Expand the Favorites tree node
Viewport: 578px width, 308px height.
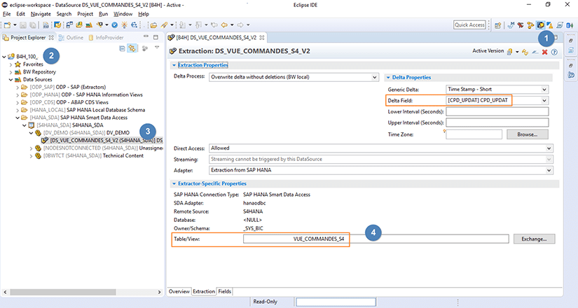click(11, 64)
